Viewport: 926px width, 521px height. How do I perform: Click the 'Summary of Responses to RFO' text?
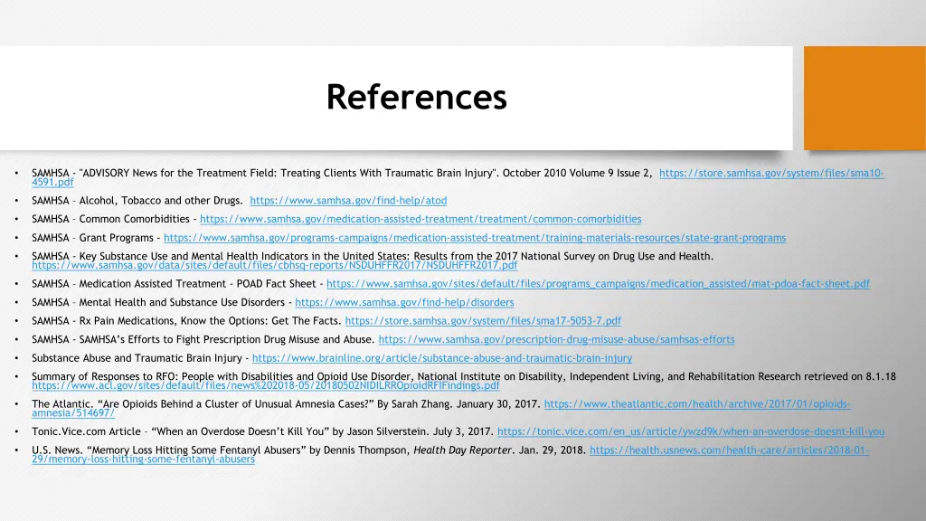coord(104,376)
